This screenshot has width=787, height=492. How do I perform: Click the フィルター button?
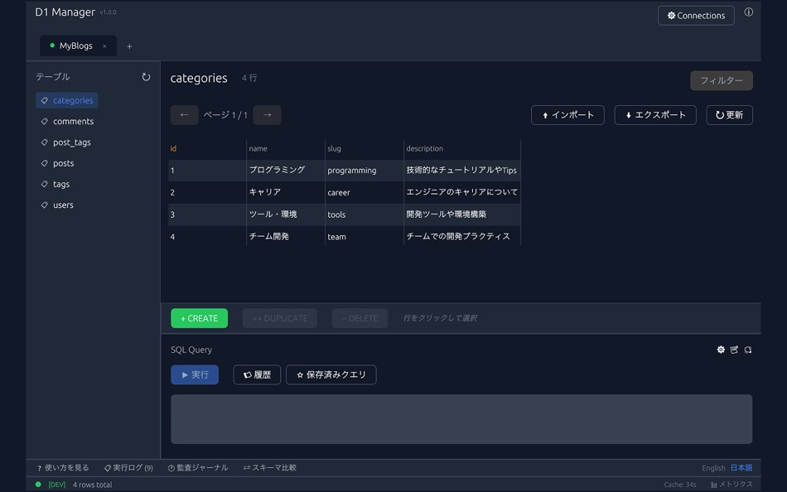point(720,80)
